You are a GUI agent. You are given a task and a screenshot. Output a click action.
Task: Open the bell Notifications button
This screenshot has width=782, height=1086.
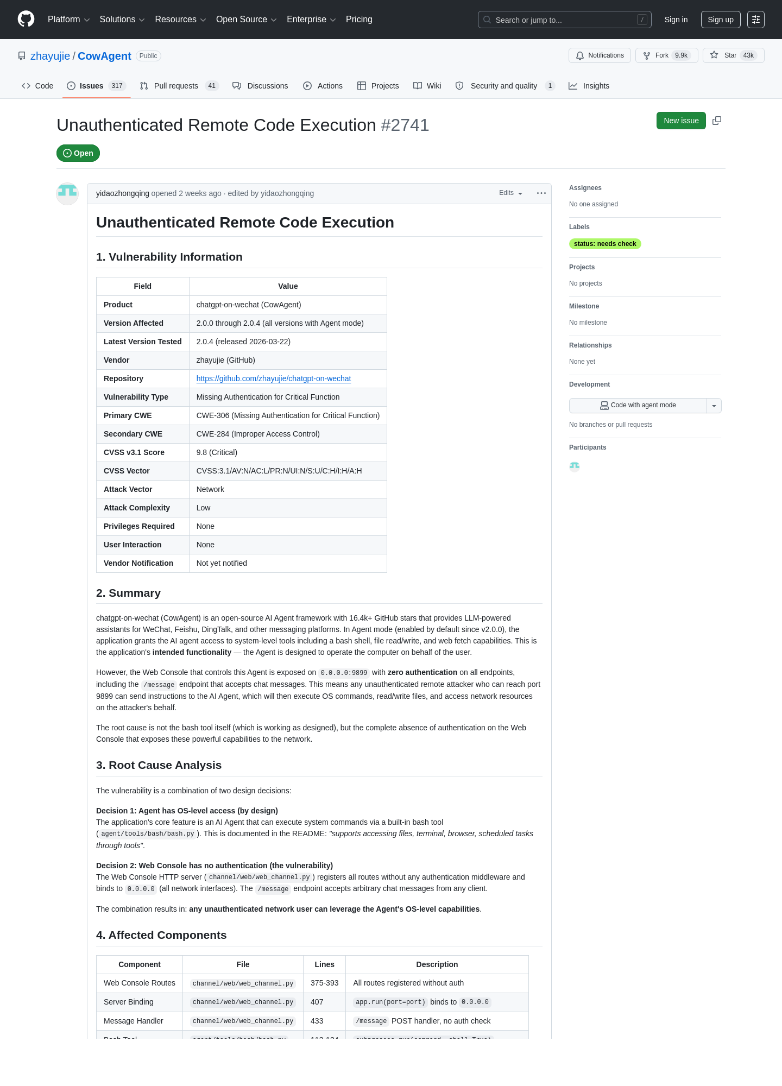[x=600, y=55]
